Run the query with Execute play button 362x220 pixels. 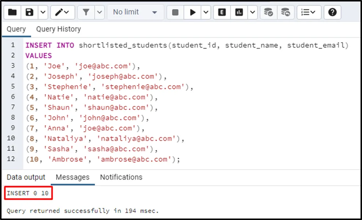(193, 12)
